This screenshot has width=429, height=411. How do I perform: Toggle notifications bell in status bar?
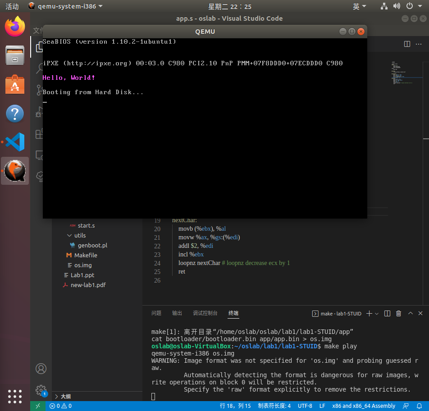[419, 406]
